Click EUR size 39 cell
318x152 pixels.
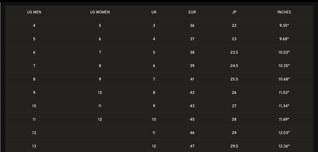click(x=192, y=66)
